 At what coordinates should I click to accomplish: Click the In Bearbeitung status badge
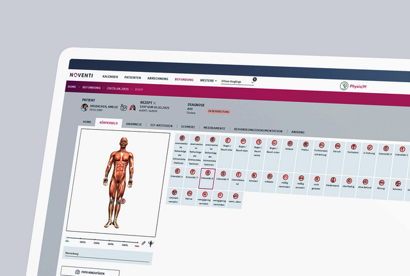218,111
